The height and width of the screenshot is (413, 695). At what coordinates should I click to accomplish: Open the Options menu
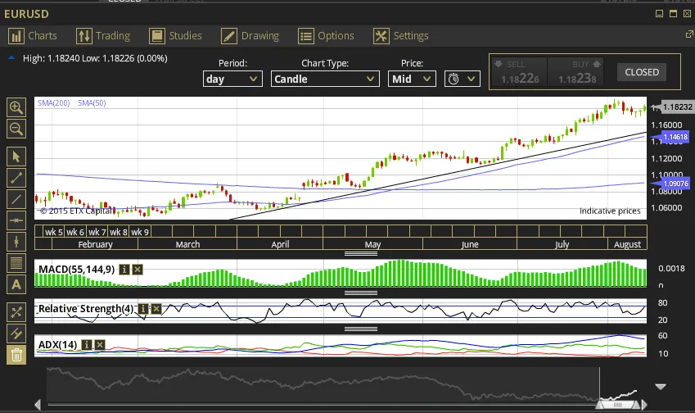click(327, 36)
